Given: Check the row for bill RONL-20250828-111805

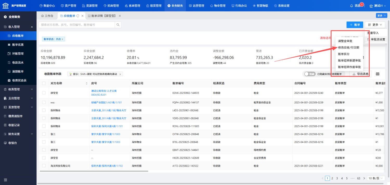Looking at the screenshot, I should tap(44, 126).
